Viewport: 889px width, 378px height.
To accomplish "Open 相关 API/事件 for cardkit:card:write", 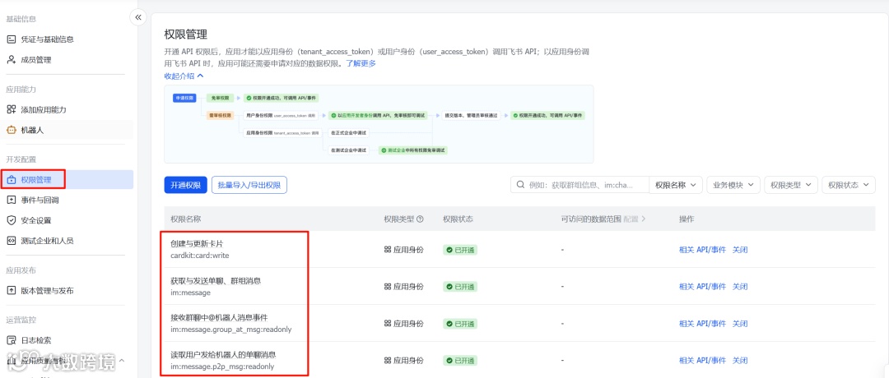I will click(x=702, y=250).
